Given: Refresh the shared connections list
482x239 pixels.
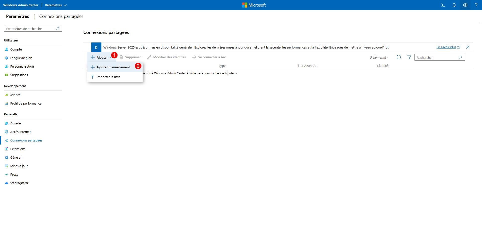Looking at the screenshot, I should 398,58.
